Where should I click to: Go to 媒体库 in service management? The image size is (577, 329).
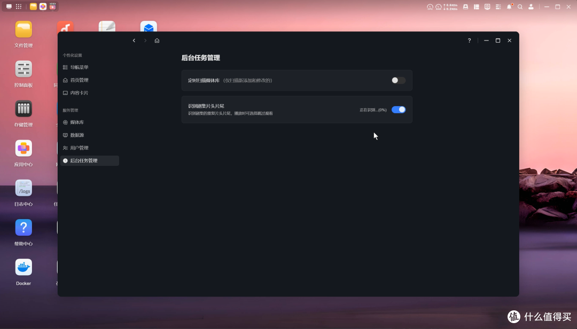pos(90,122)
